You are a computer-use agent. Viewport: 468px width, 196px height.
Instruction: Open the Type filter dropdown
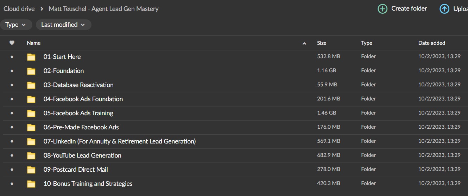coord(16,25)
